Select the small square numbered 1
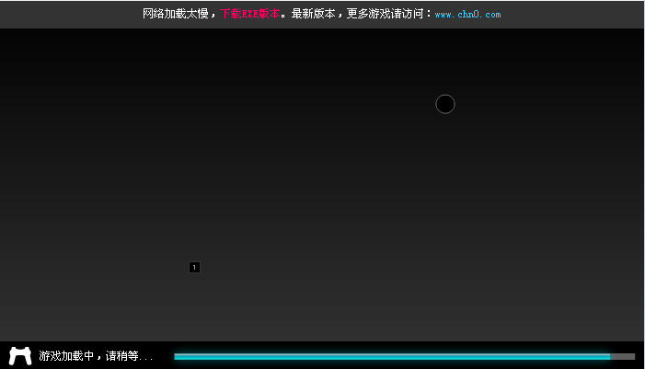645x369 pixels. pyautogui.click(x=194, y=268)
